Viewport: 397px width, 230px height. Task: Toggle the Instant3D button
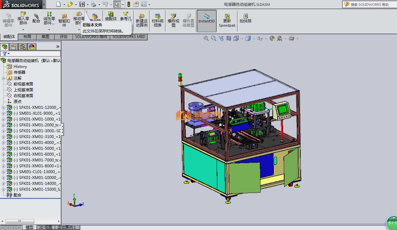tap(207, 20)
